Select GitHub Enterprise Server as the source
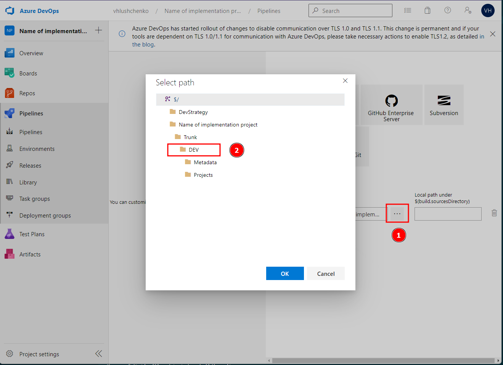 (391, 105)
